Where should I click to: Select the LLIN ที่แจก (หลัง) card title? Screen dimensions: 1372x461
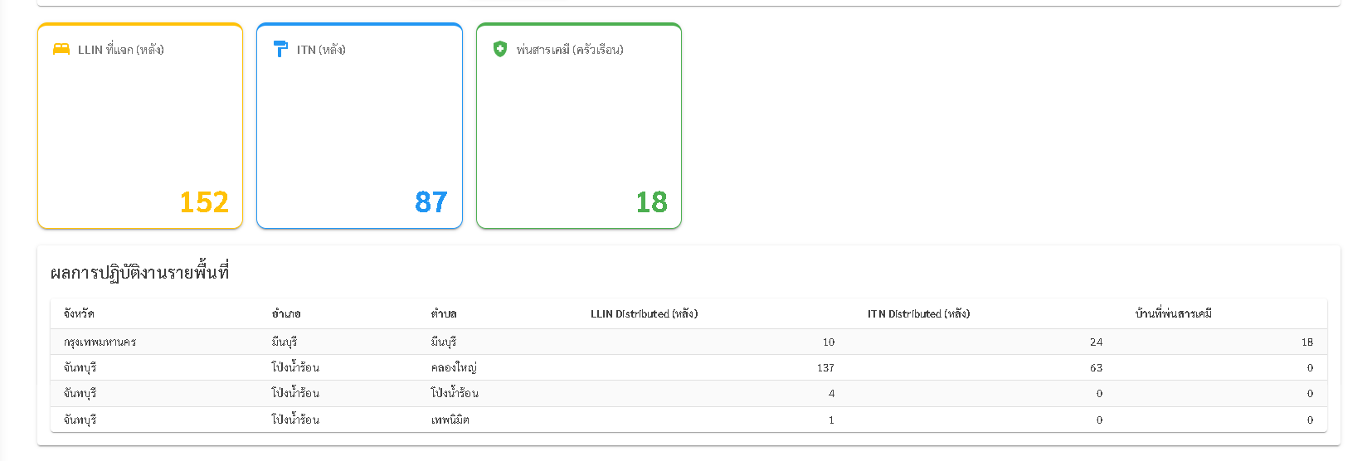point(121,50)
